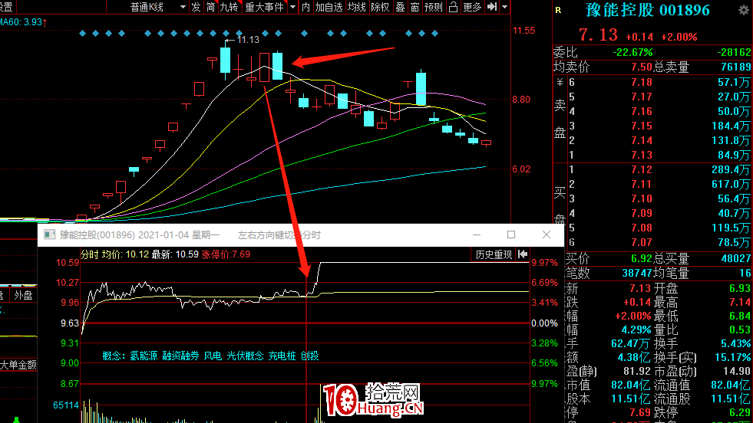Add stock via 加自选 button
This screenshot has width=753, height=423.
click(x=329, y=7)
